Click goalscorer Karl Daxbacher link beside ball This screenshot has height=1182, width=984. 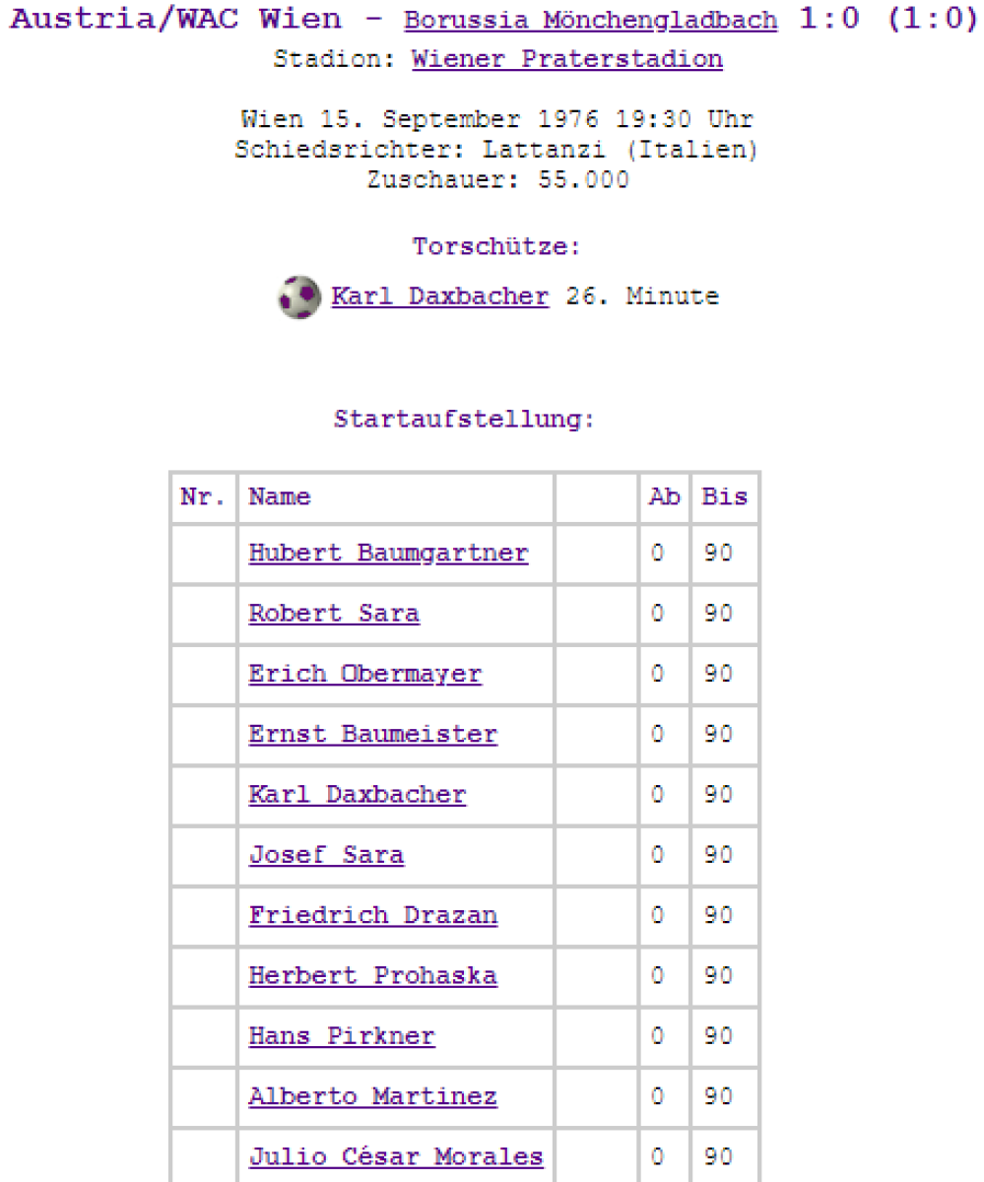(x=439, y=295)
